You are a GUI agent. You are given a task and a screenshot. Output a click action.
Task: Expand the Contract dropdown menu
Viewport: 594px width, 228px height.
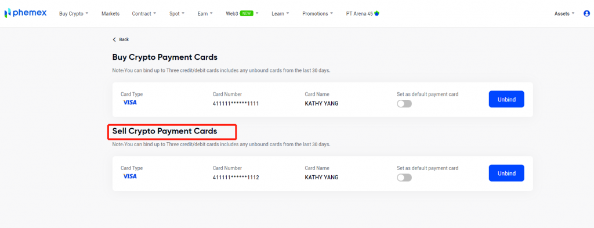144,14
